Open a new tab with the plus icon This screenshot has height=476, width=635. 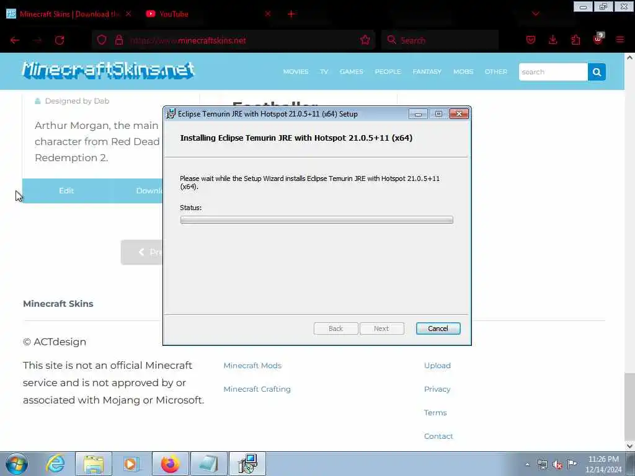point(291,14)
